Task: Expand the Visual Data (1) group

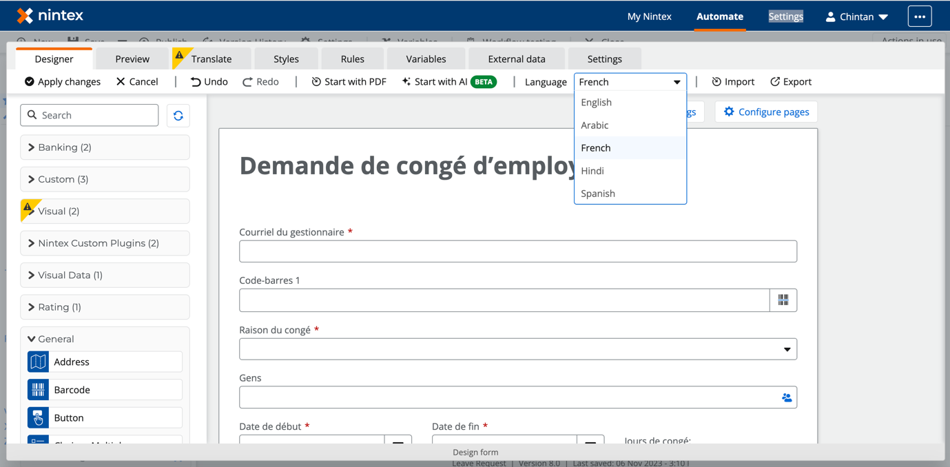Action: tap(105, 275)
